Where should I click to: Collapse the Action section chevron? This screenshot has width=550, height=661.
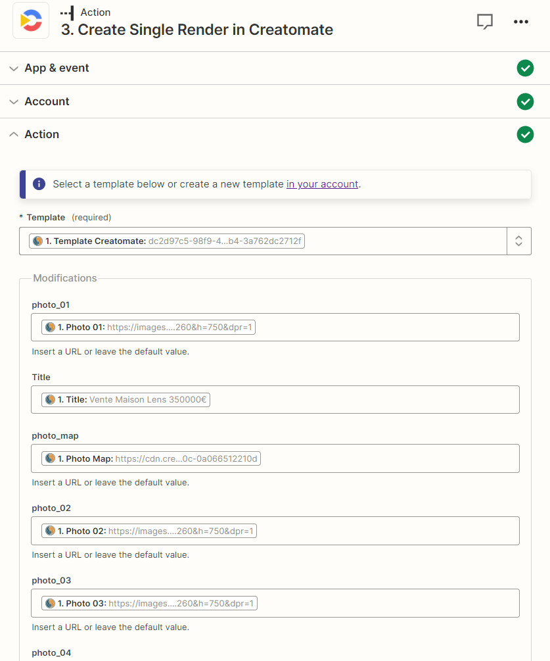pos(14,134)
